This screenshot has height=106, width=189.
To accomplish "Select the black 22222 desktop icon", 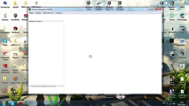I will coord(172,42).
